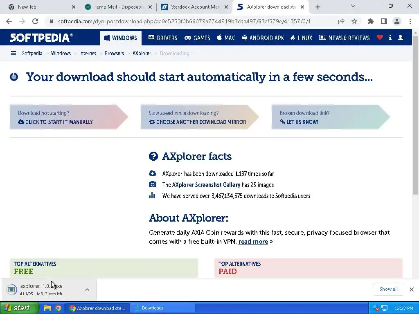
Task: Click the camera icon beside gallery text
Action: click(153, 184)
